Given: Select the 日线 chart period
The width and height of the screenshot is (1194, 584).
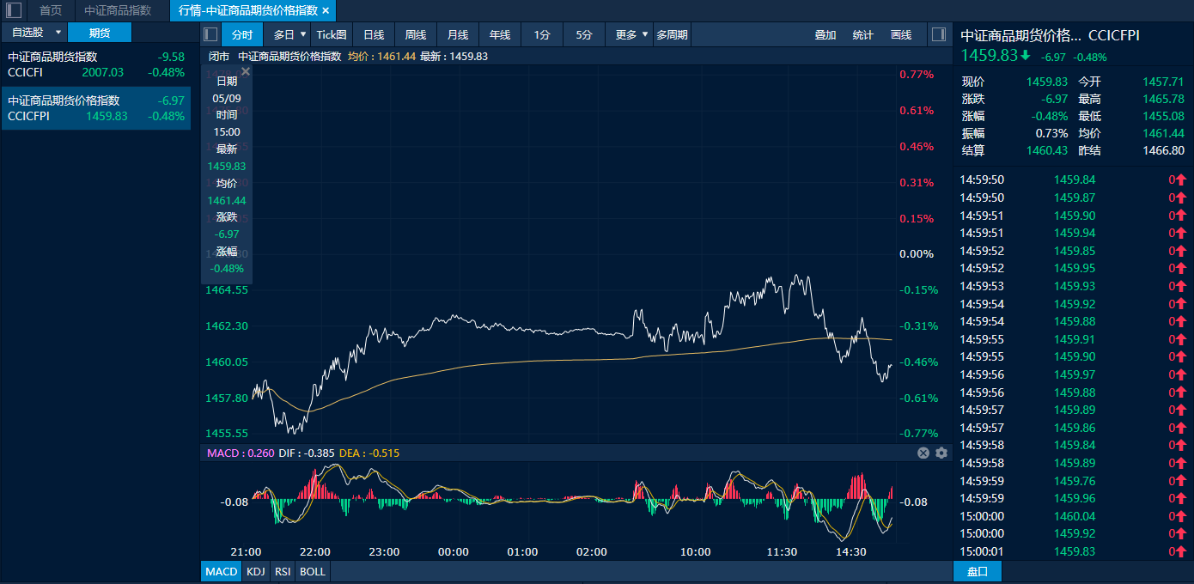Looking at the screenshot, I should pyautogui.click(x=374, y=34).
